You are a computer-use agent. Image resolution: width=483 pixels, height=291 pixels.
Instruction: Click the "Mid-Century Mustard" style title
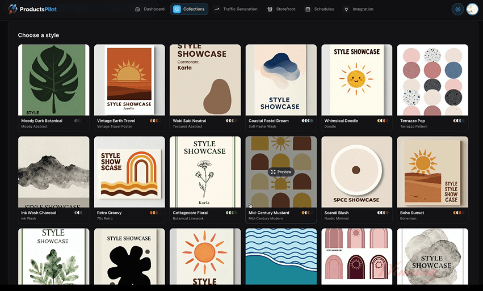268,213
